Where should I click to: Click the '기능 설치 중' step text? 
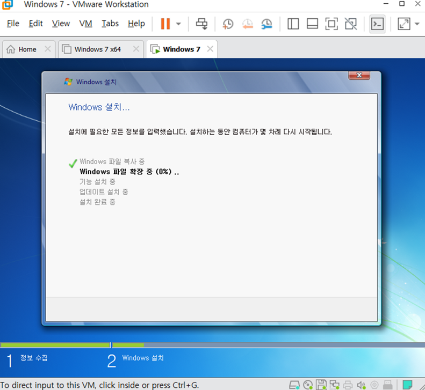pyautogui.click(x=97, y=182)
